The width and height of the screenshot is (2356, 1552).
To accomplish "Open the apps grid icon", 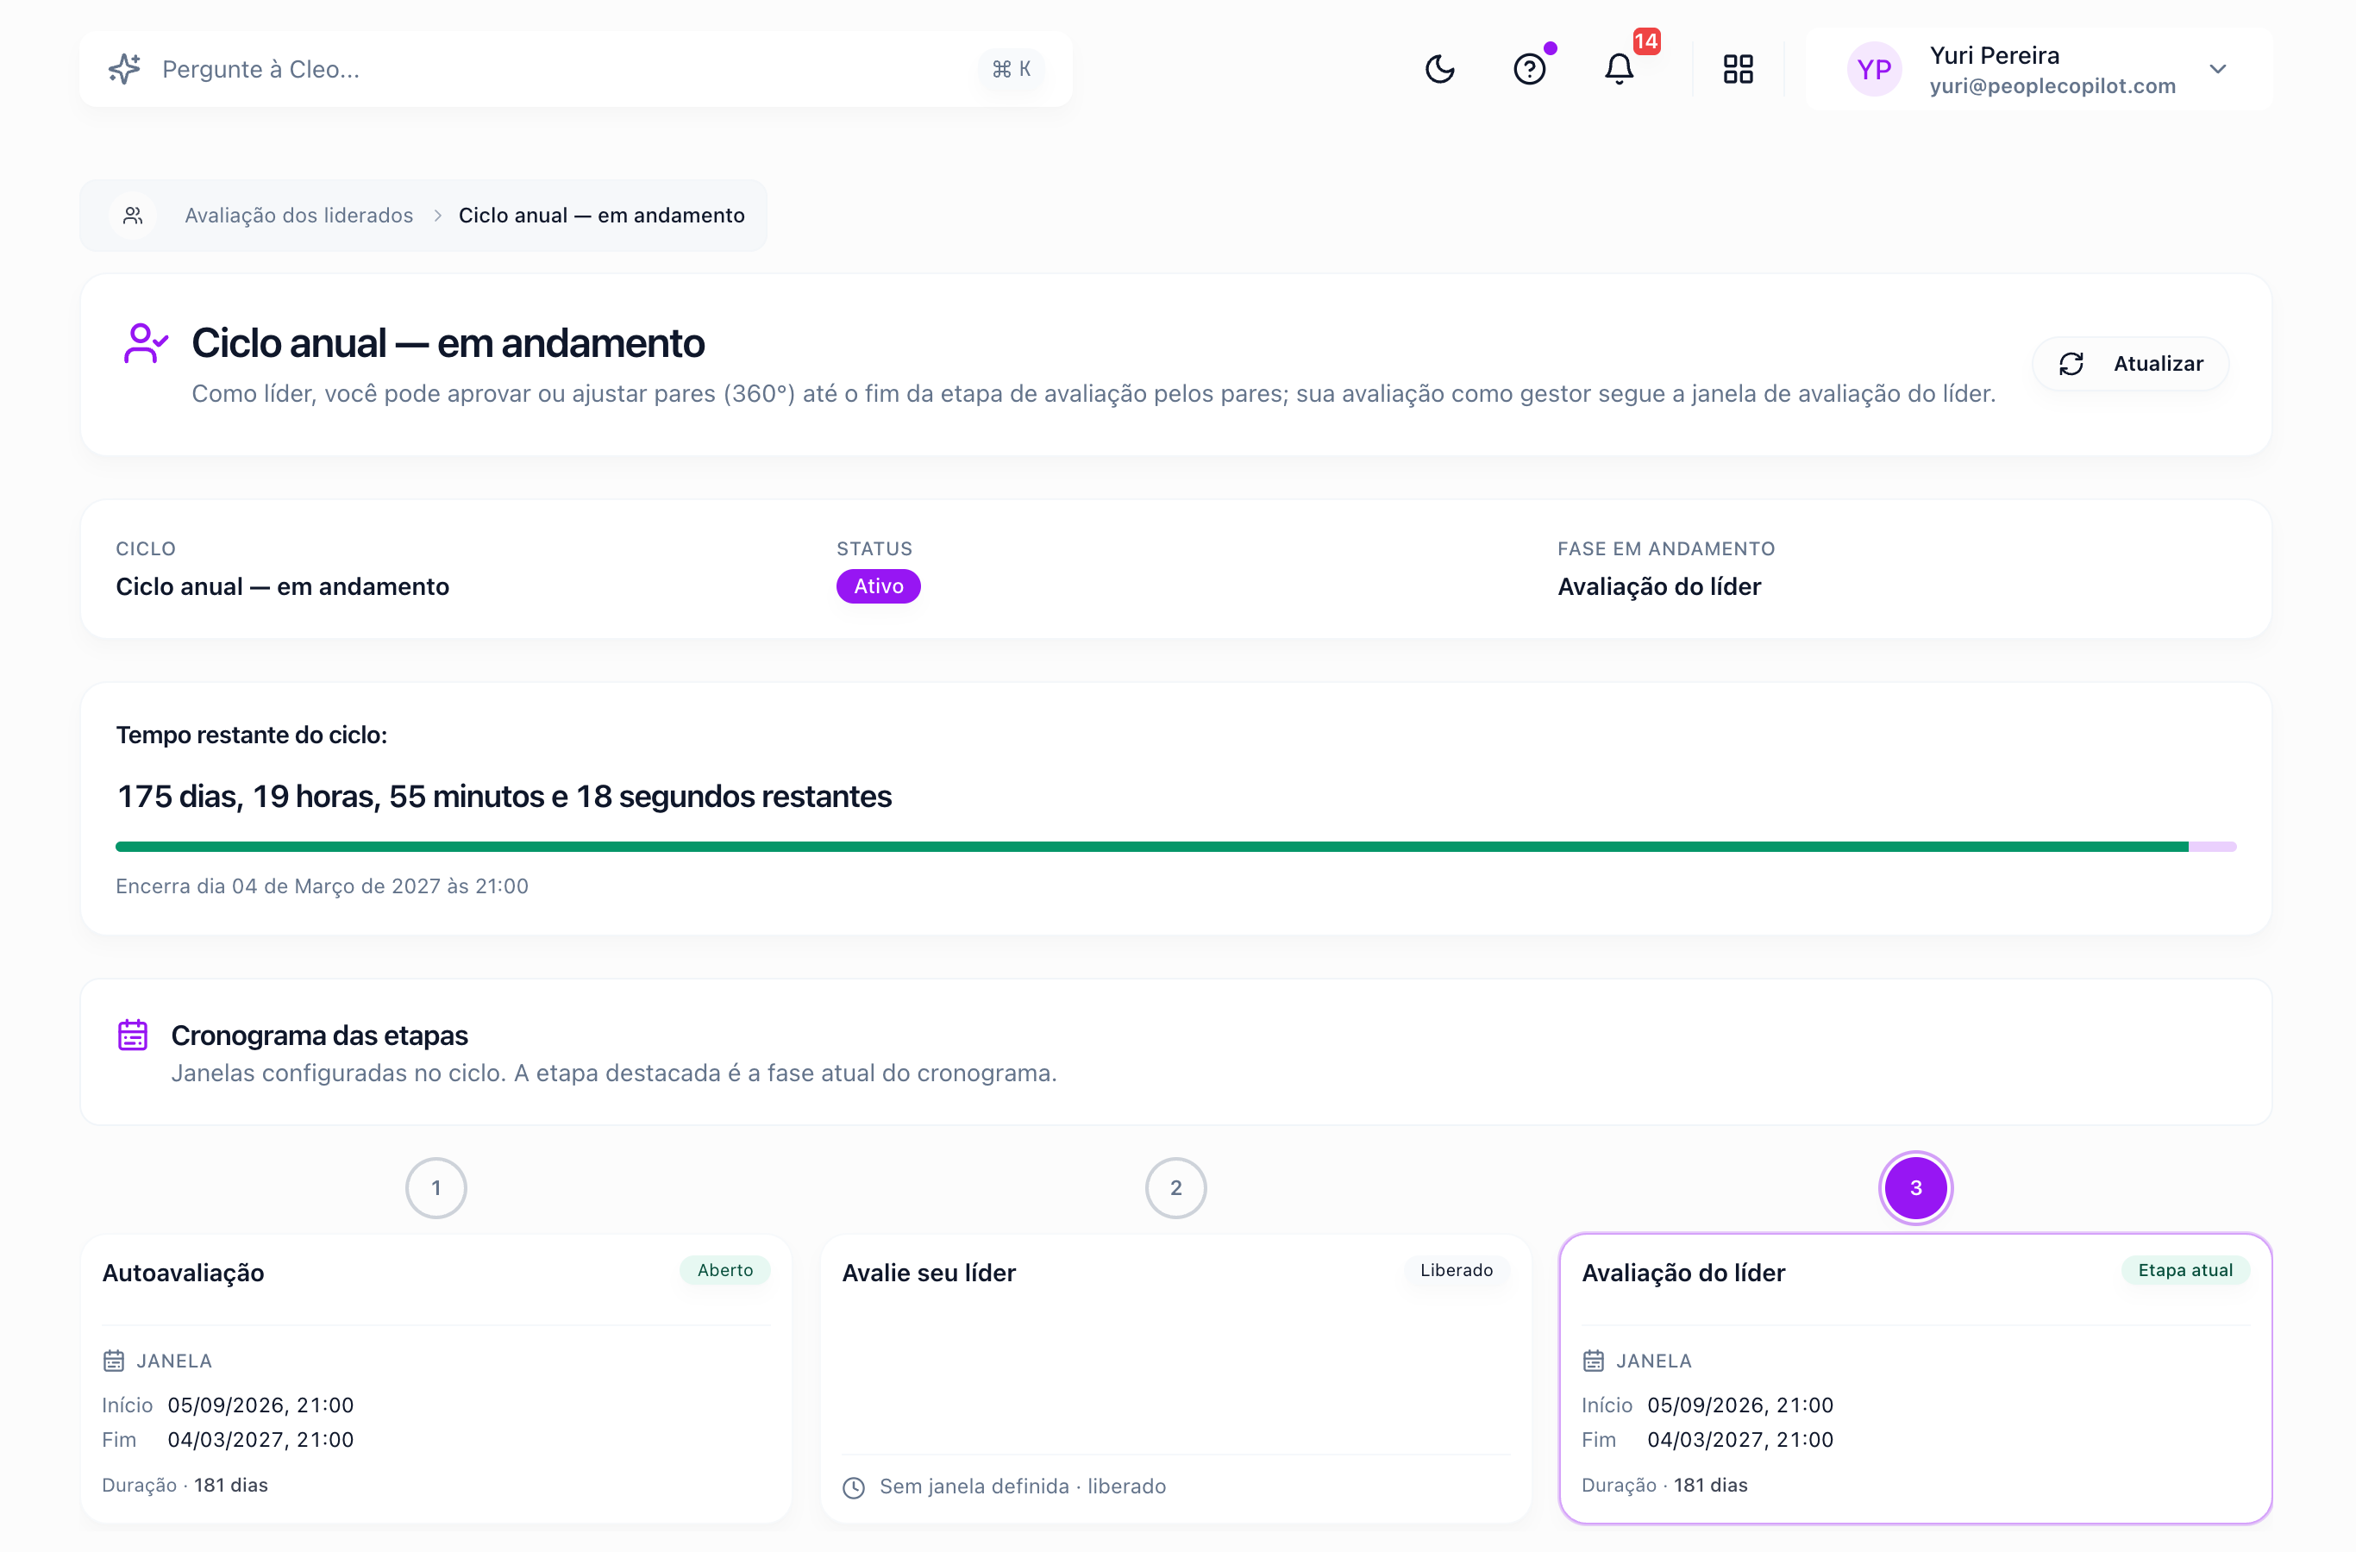I will 1739,69.
